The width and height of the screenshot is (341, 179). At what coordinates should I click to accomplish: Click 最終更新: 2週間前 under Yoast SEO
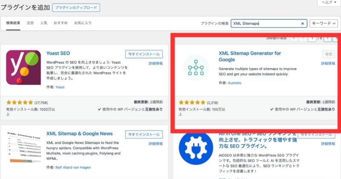148,102
